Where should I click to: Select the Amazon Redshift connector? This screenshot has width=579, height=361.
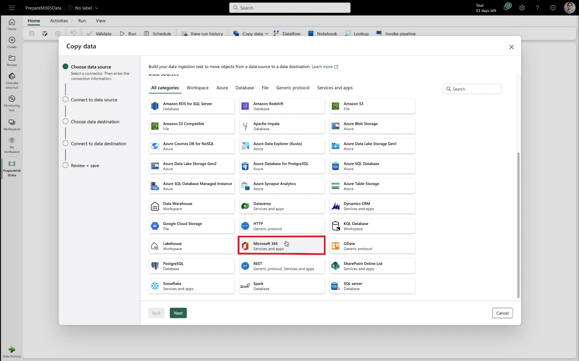click(x=282, y=106)
